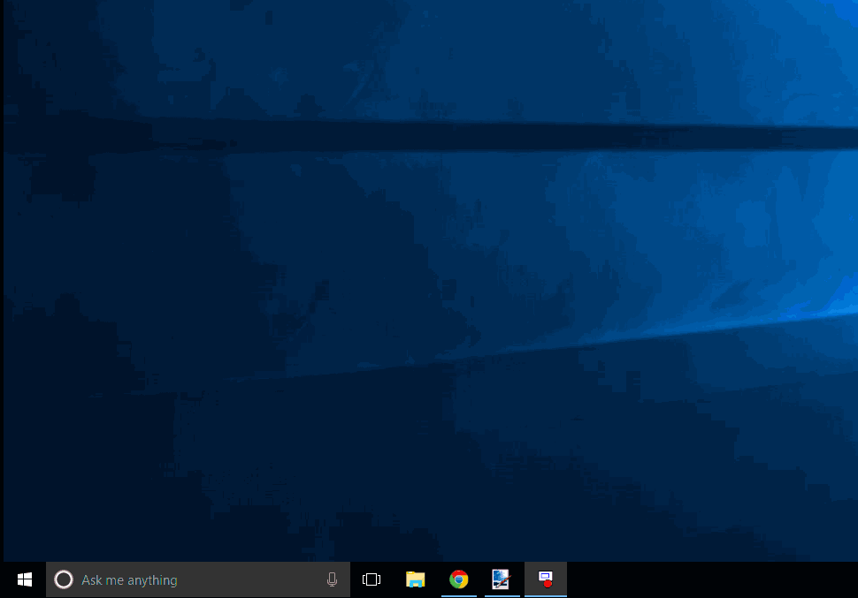This screenshot has height=598, width=858.
Task: Switch to Google Chrome on taskbar
Action: coord(458,579)
